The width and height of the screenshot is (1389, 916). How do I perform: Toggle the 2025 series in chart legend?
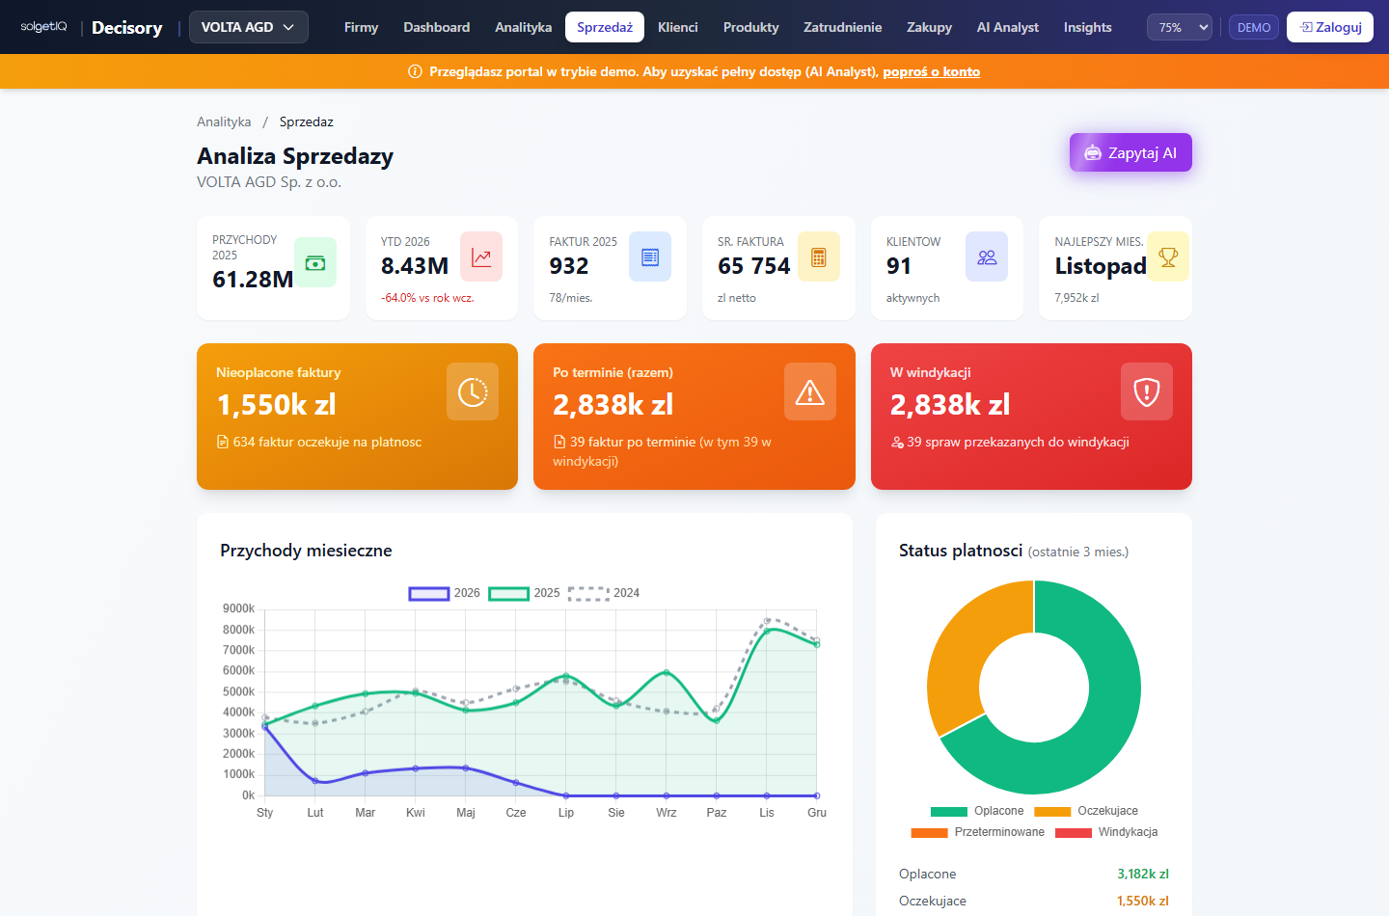tap(525, 593)
